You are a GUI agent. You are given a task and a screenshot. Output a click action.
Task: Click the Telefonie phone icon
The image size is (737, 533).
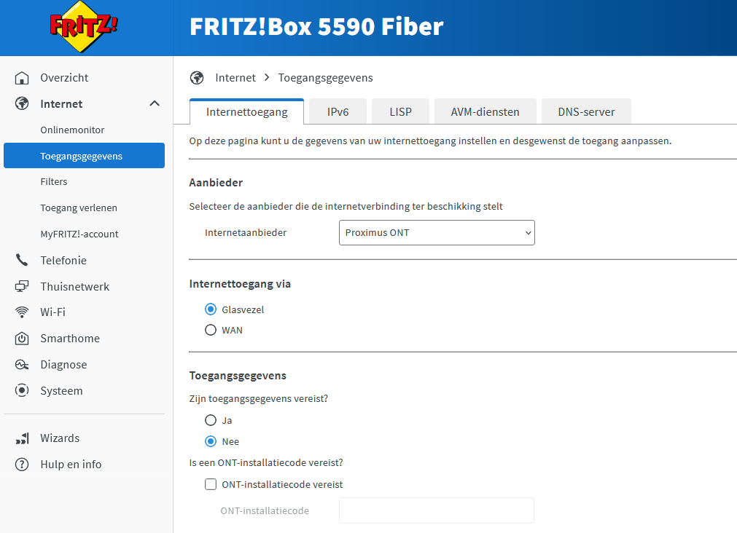(x=23, y=261)
